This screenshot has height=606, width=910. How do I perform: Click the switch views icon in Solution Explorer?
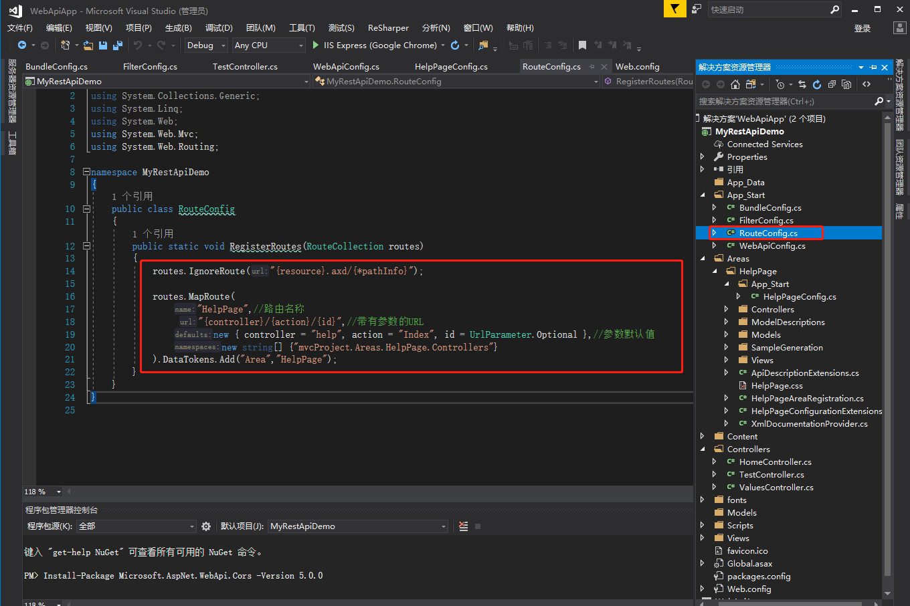(x=751, y=84)
